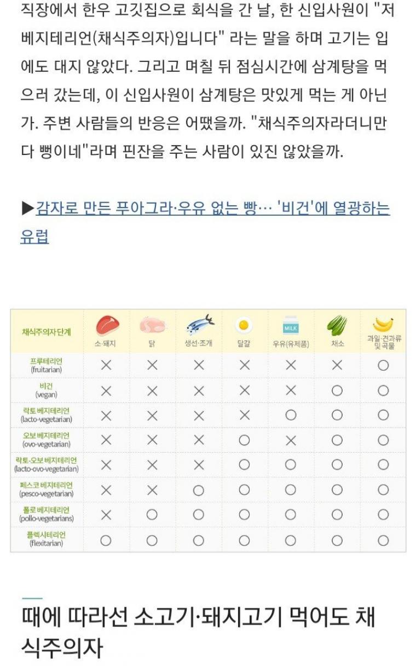Viewport: 416px width, 669px height.
Task: Click the 유럽 link text
Action: [34, 237]
